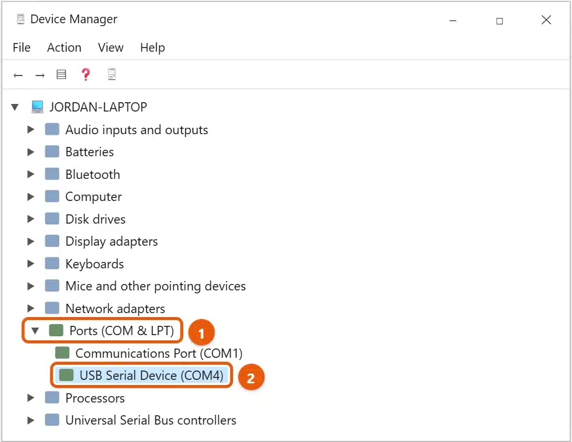Click the Forward arrow toolbar icon
This screenshot has height=442, width=572.
click(x=40, y=75)
